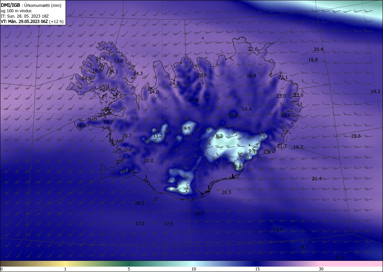Click the 1 tick on color scale
383x272 pixels.
65,269
